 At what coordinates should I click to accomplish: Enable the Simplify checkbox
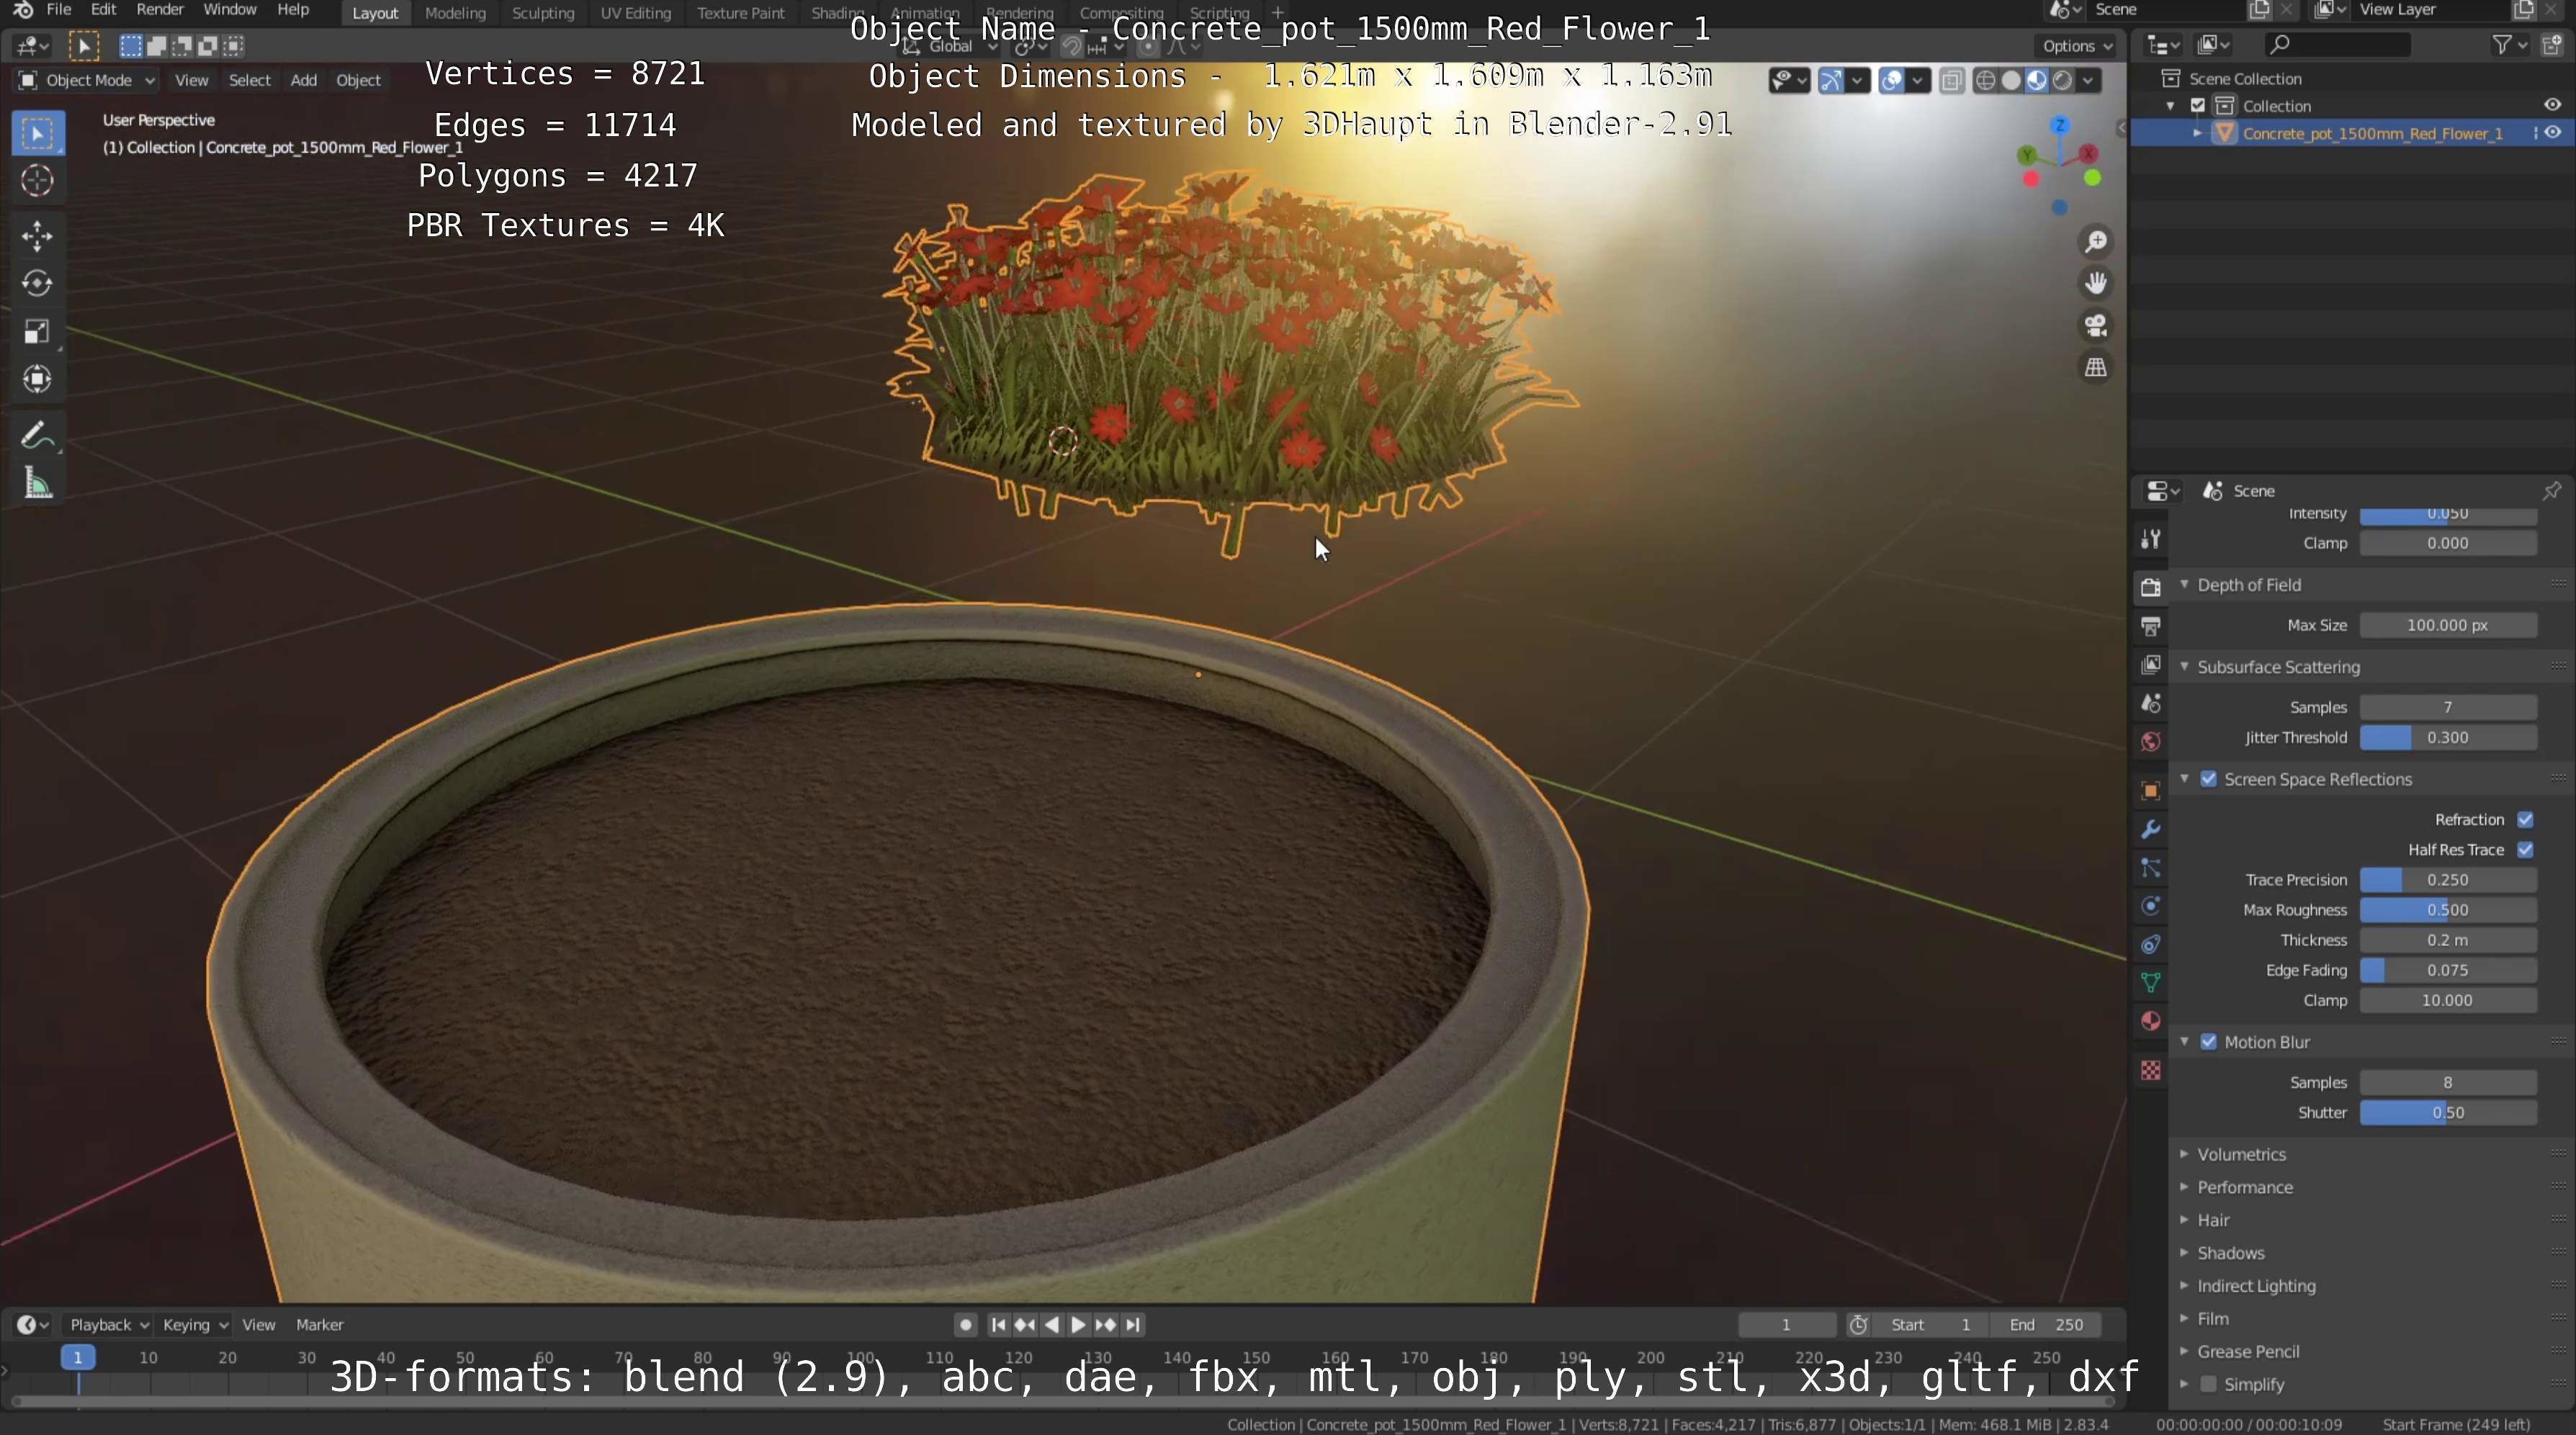[2208, 1384]
